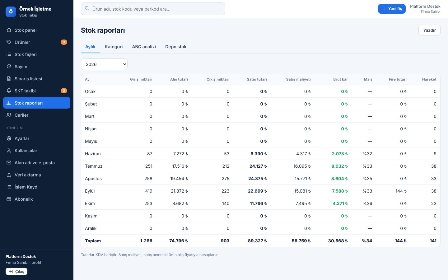Click the Örnek İşletme logo icon
This screenshot has width=448, height=280.
click(x=11, y=12)
